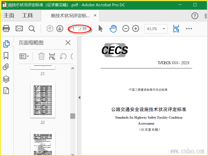Click the text 中国工程建设标准化协会标准

[x=148, y=90]
